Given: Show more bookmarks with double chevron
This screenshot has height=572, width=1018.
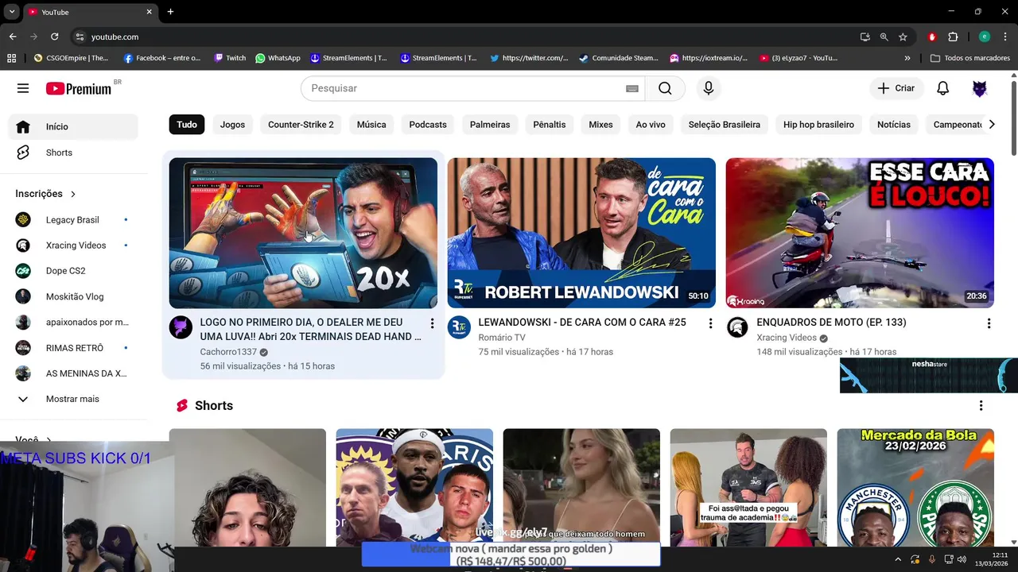Looking at the screenshot, I should tap(907, 58).
